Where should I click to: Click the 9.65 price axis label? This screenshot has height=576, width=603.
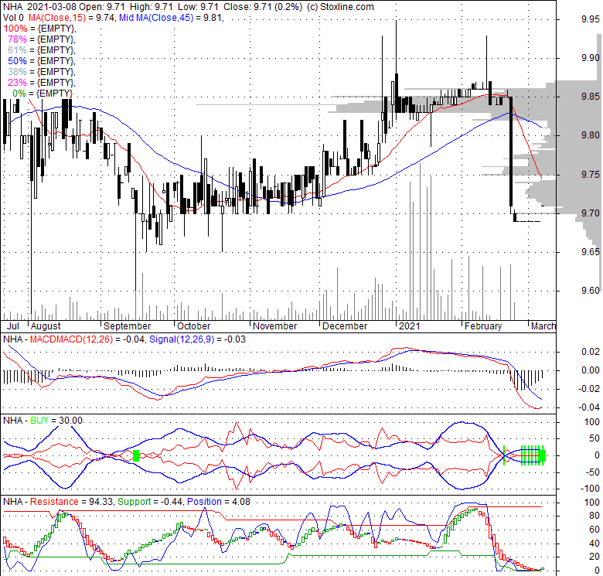[x=591, y=252]
